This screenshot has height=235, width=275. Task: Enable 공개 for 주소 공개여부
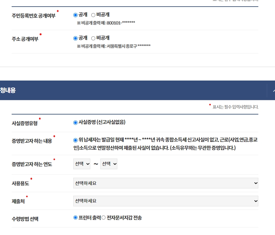75,38
